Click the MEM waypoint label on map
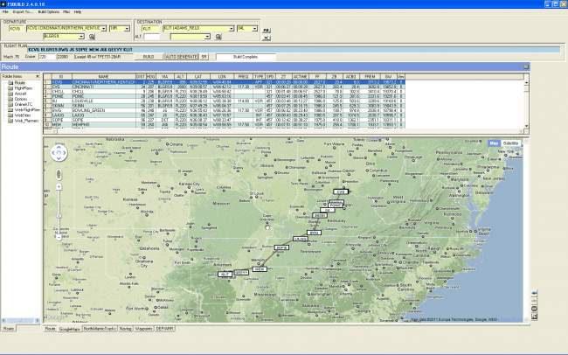This screenshot has width=568, height=355. click(x=259, y=269)
